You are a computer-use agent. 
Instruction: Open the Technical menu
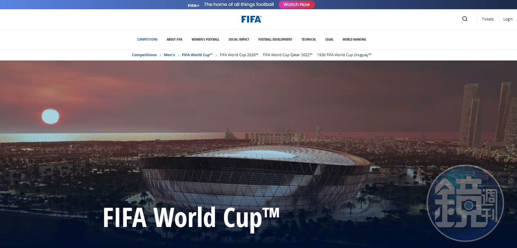tap(309, 40)
